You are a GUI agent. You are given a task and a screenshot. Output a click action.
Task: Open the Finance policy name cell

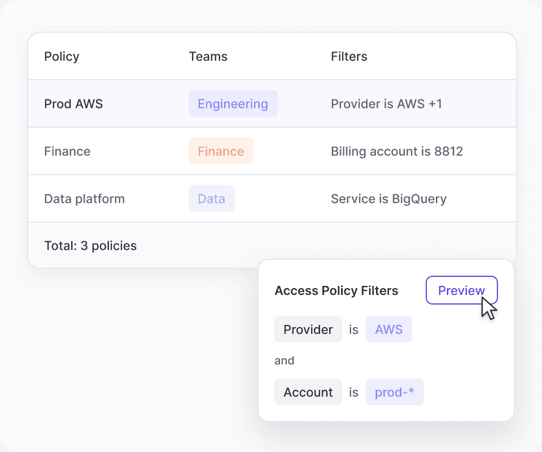click(x=67, y=151)
